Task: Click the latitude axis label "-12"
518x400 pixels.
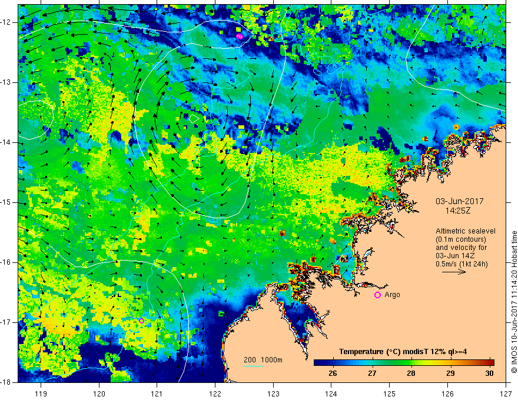Action: click(6, 22)
